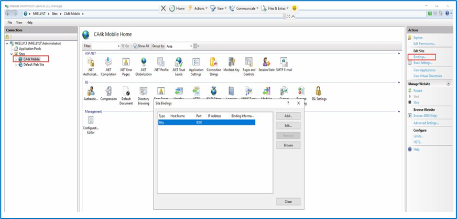The height and width of the screenshot is (219, 457).
Task: Open the View dropdown in floating toolbar
Action: pyautogui.click(x=219, y=8)
